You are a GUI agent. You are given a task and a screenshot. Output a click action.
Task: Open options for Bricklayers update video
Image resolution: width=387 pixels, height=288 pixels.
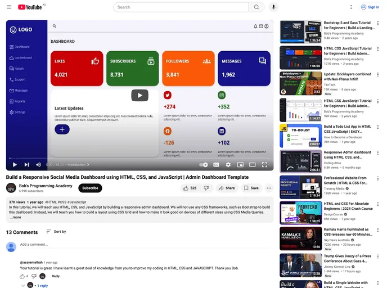tap(378, 74)
